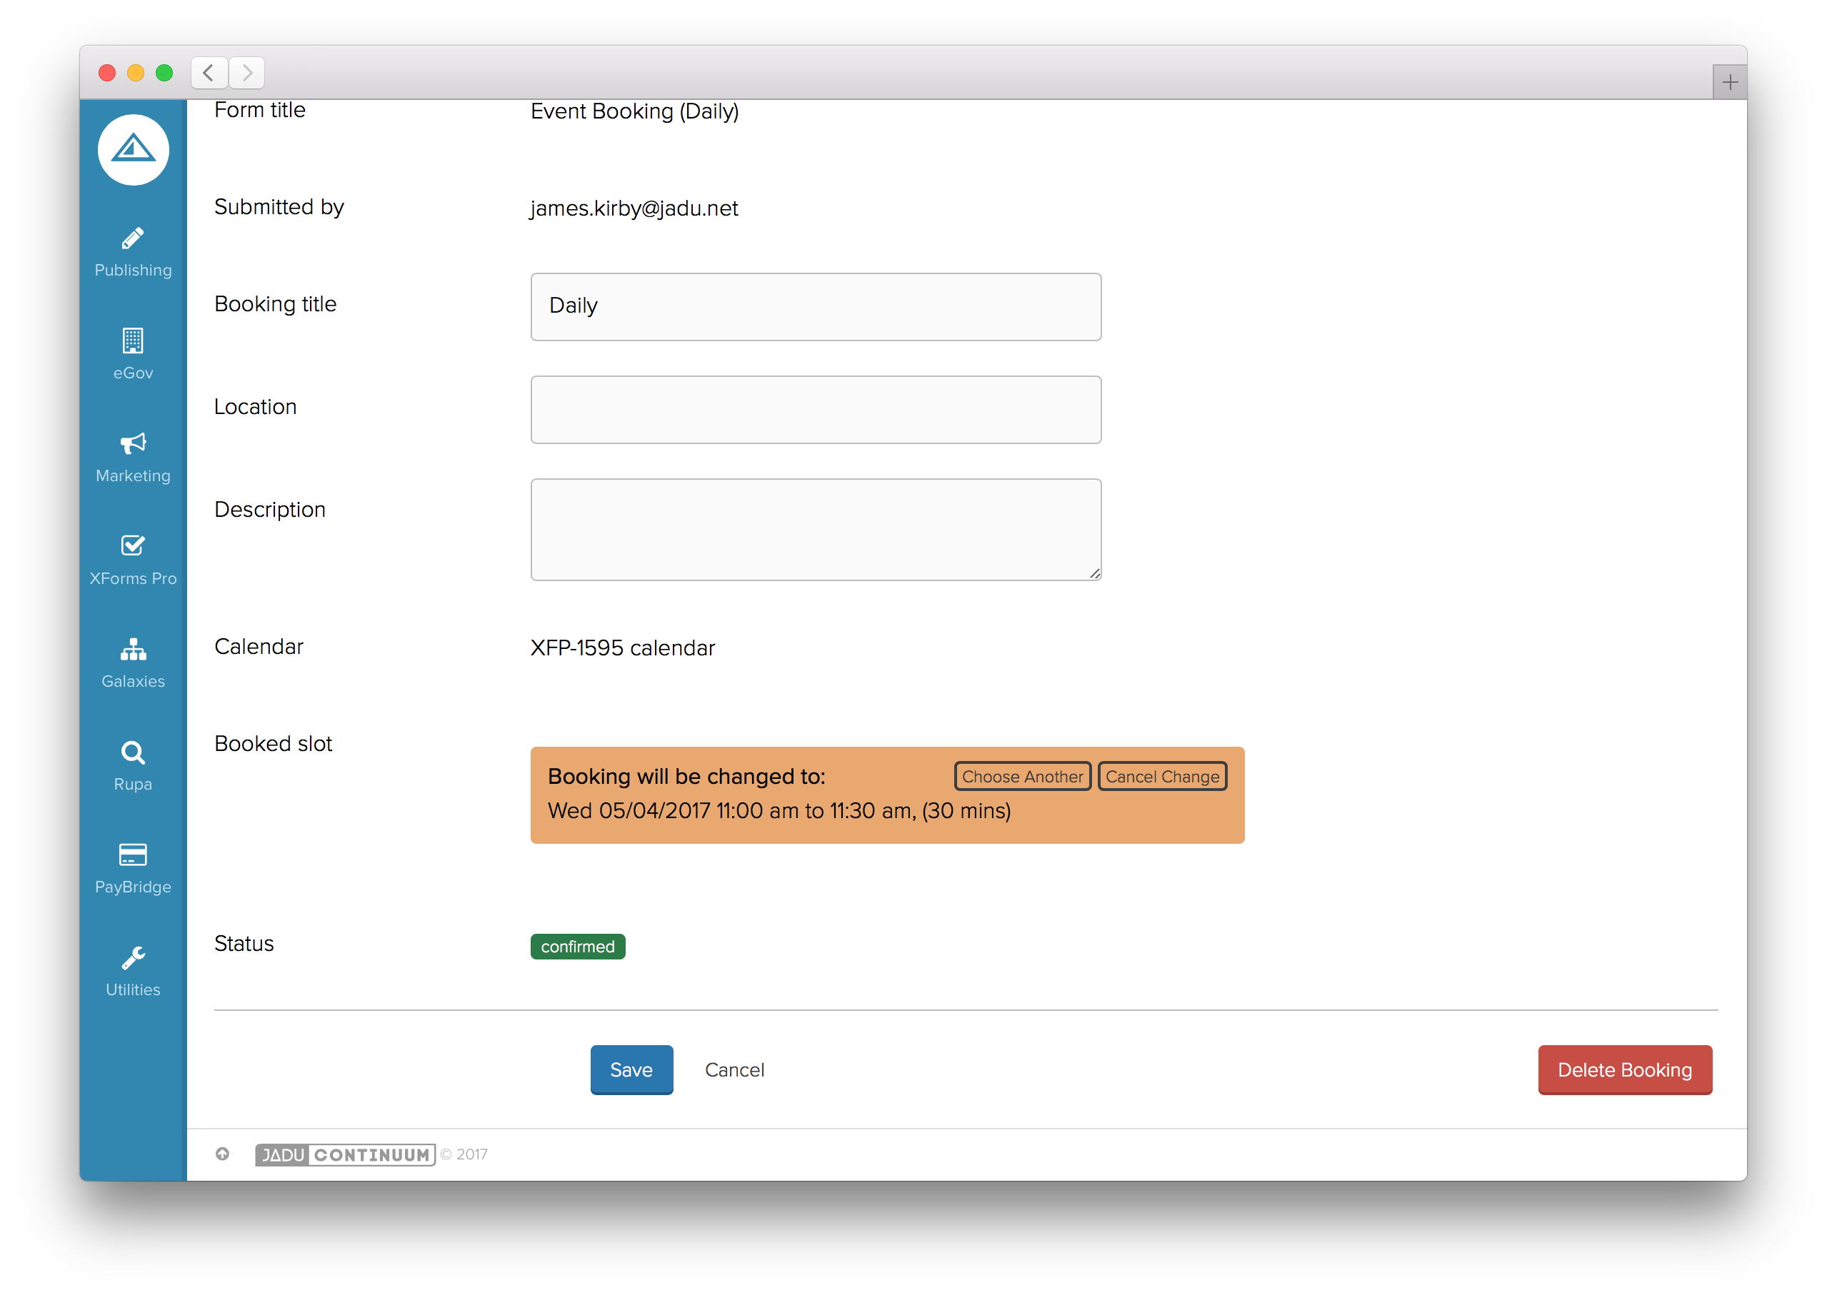The width and height of the screenshot is (1827, 1295).
Task: Click the confirmed status badge
Action: pos(578,946)
